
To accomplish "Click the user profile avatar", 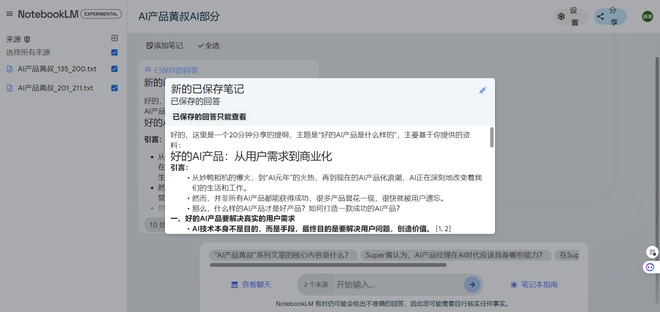I will (x=647, y=16).
